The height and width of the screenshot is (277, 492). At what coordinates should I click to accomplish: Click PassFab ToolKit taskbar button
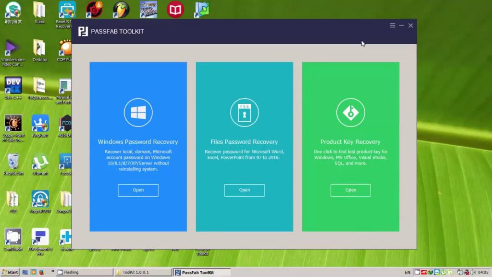202,272
